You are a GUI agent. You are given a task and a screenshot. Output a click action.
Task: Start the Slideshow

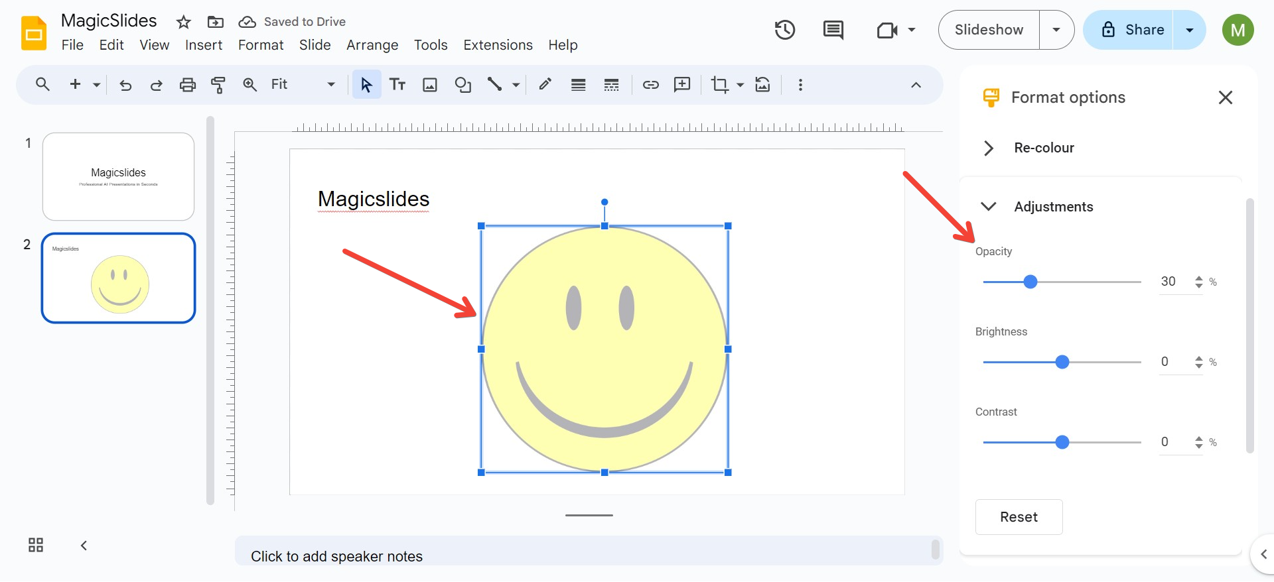(x=989, y=30)
